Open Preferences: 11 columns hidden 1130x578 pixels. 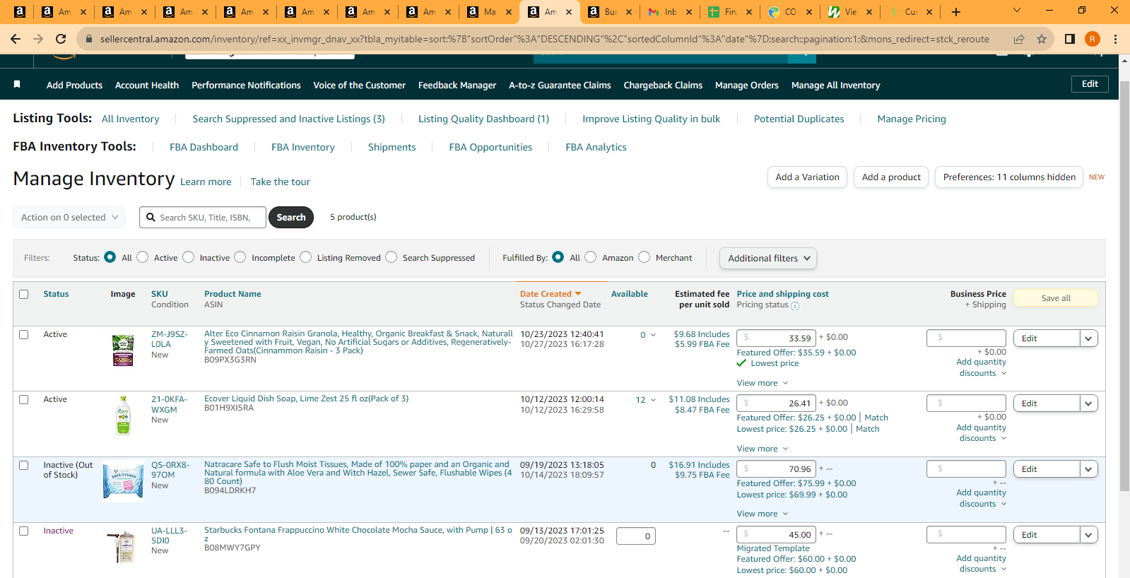click(1009, 177)
